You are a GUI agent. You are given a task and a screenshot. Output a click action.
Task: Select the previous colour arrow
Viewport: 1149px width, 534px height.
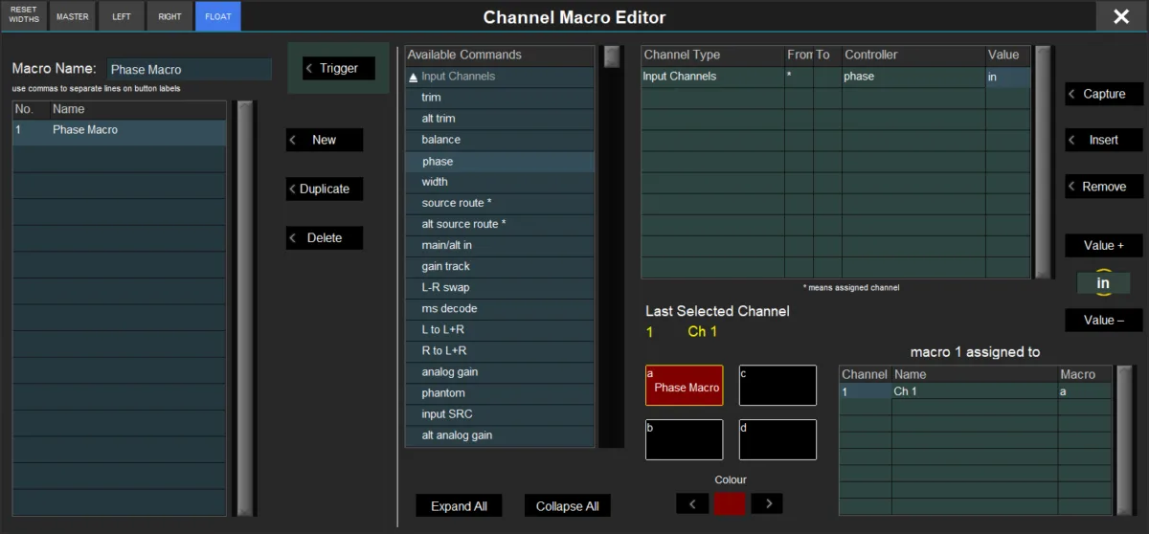point(692,503)
